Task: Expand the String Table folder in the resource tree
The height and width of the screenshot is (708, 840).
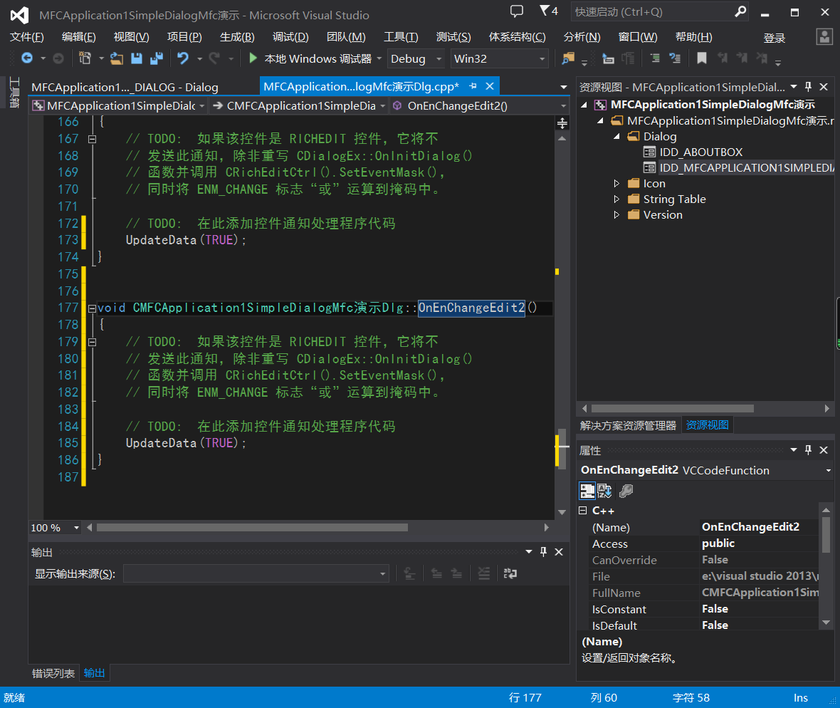Action: click(616, 199)
